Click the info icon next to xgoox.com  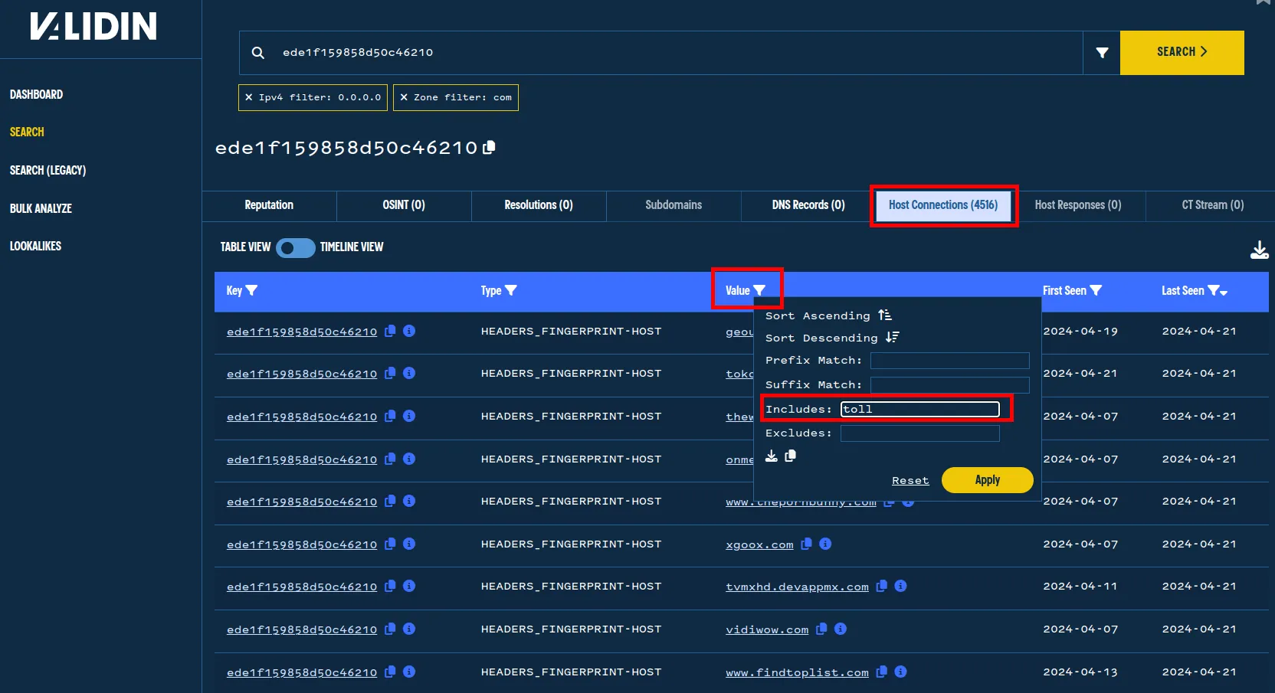[x=825, y=544]
